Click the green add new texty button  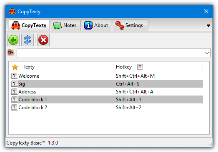[13, 40]
